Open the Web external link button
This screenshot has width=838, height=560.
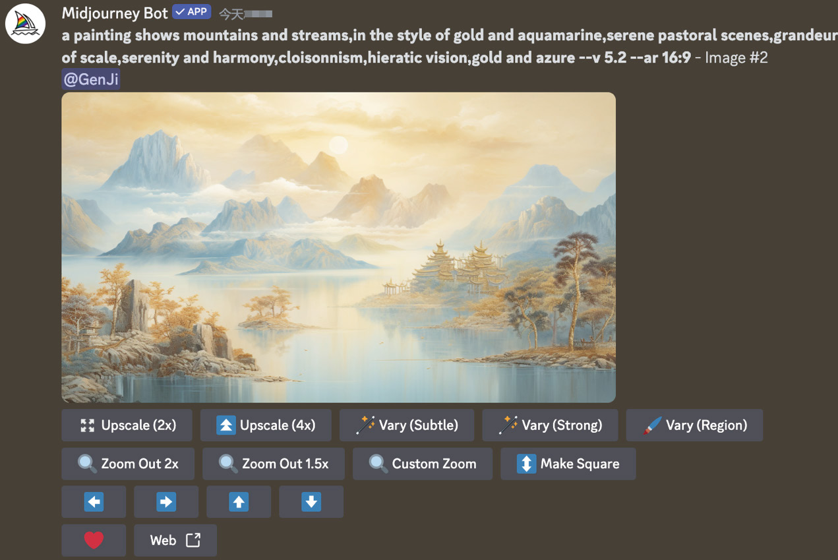point(175,540)
